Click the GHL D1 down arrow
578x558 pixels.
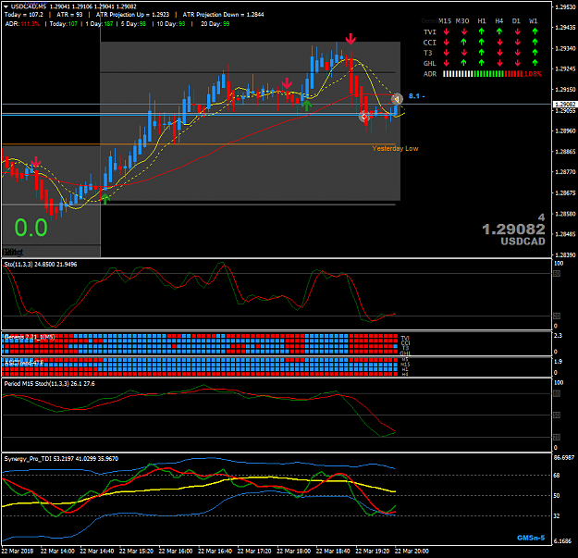point(517,63)
